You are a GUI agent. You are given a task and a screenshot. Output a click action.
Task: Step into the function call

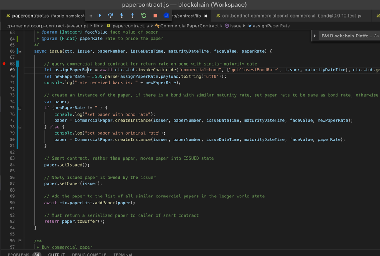[x=121, y=16]
